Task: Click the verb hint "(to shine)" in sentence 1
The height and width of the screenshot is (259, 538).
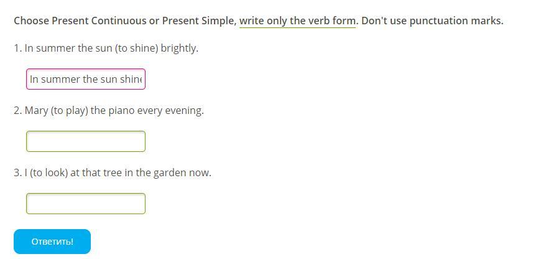Action: click(137, 49)
